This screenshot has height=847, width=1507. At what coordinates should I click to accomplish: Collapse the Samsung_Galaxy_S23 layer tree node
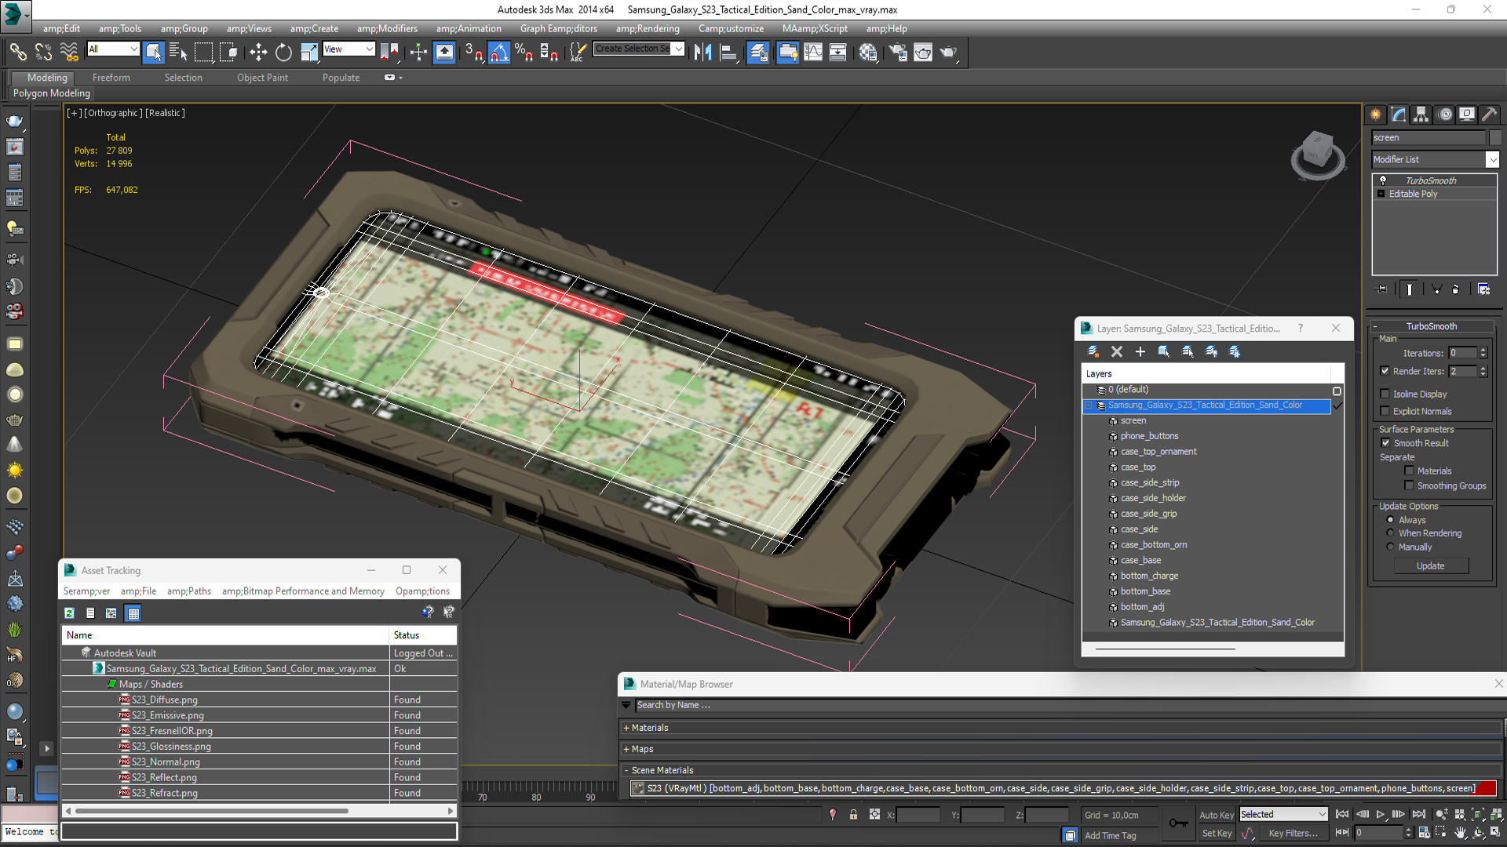pyautogui.click(x=1089, y=405)
